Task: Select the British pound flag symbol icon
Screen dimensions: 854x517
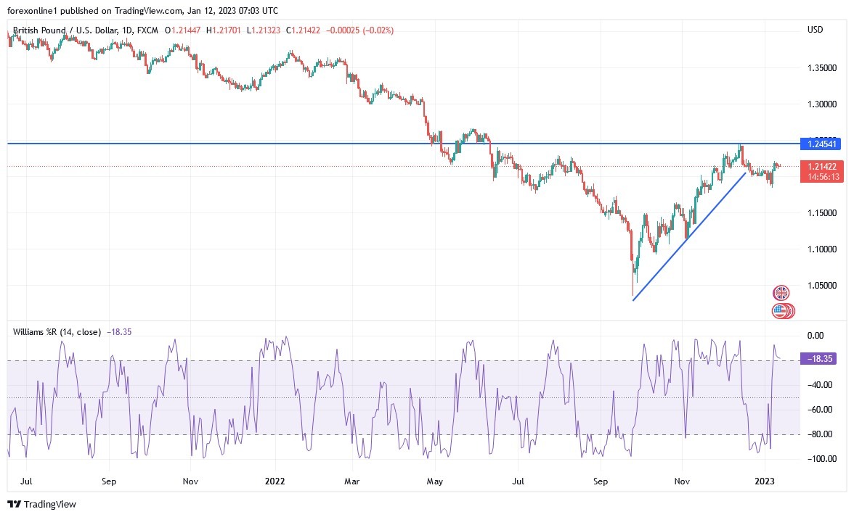Action: (780, 292)
